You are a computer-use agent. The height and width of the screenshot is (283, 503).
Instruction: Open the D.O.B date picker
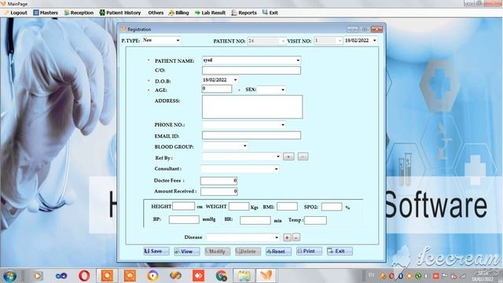tap(235, 80)
